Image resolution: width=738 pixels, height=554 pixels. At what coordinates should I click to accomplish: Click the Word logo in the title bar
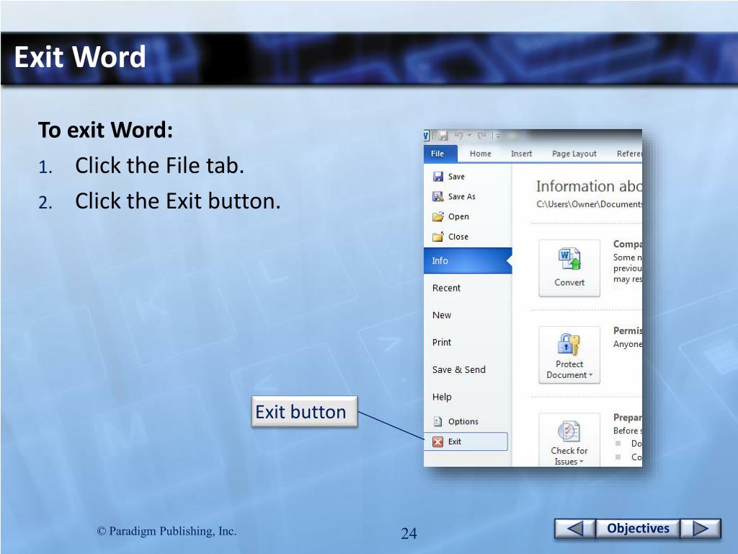click(x=426, y=136)
